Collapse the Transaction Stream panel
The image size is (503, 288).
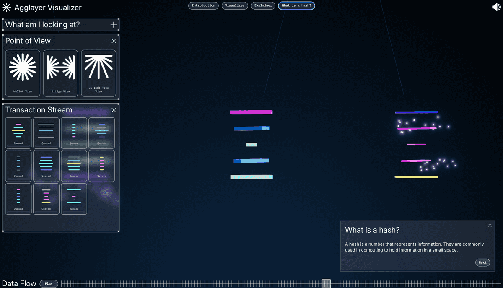coord(114,110)
